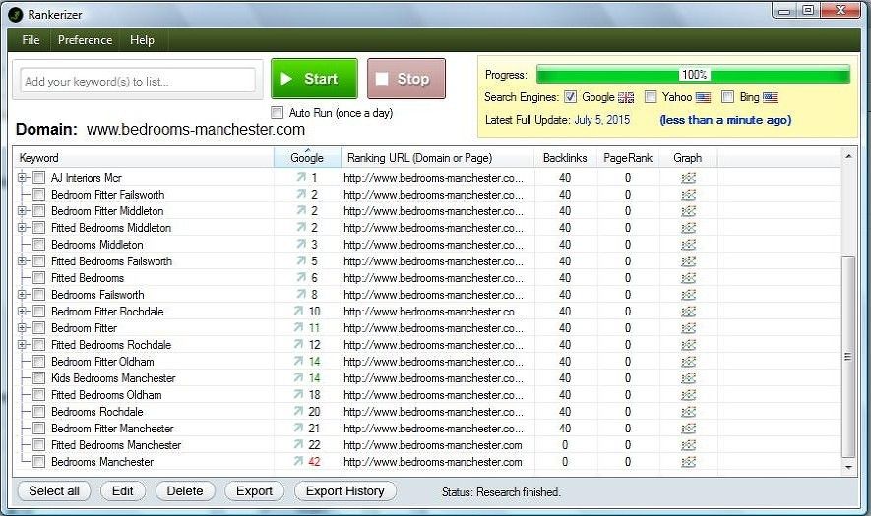871x516 pixels.
Task: Tick Auto Run once a day
Action: pyautogui.click(x=278, y=113)
